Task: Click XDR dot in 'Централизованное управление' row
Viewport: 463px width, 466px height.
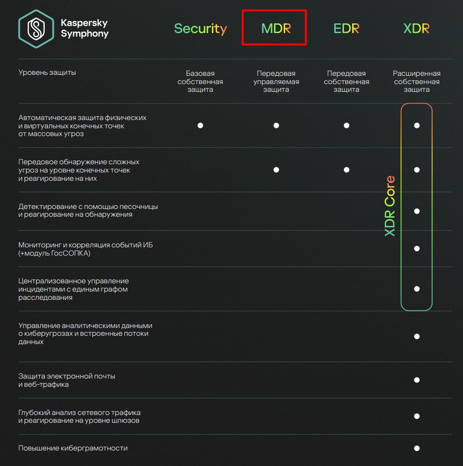Action: point(417,289)
